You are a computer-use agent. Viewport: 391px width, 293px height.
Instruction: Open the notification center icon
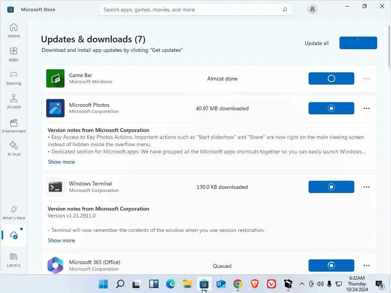click(379, 284)
